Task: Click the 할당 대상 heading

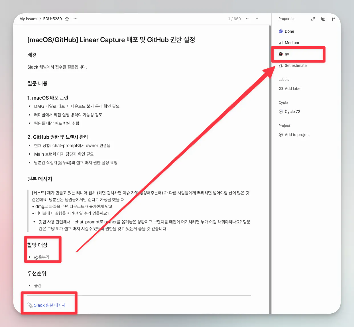Action: pos(37,245)
